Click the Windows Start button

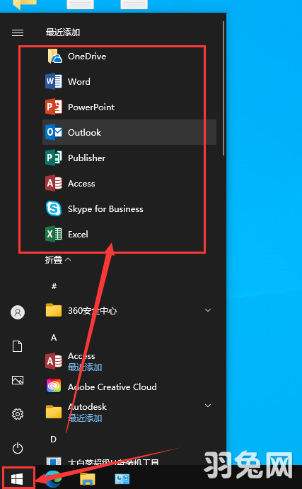(18, 478)
